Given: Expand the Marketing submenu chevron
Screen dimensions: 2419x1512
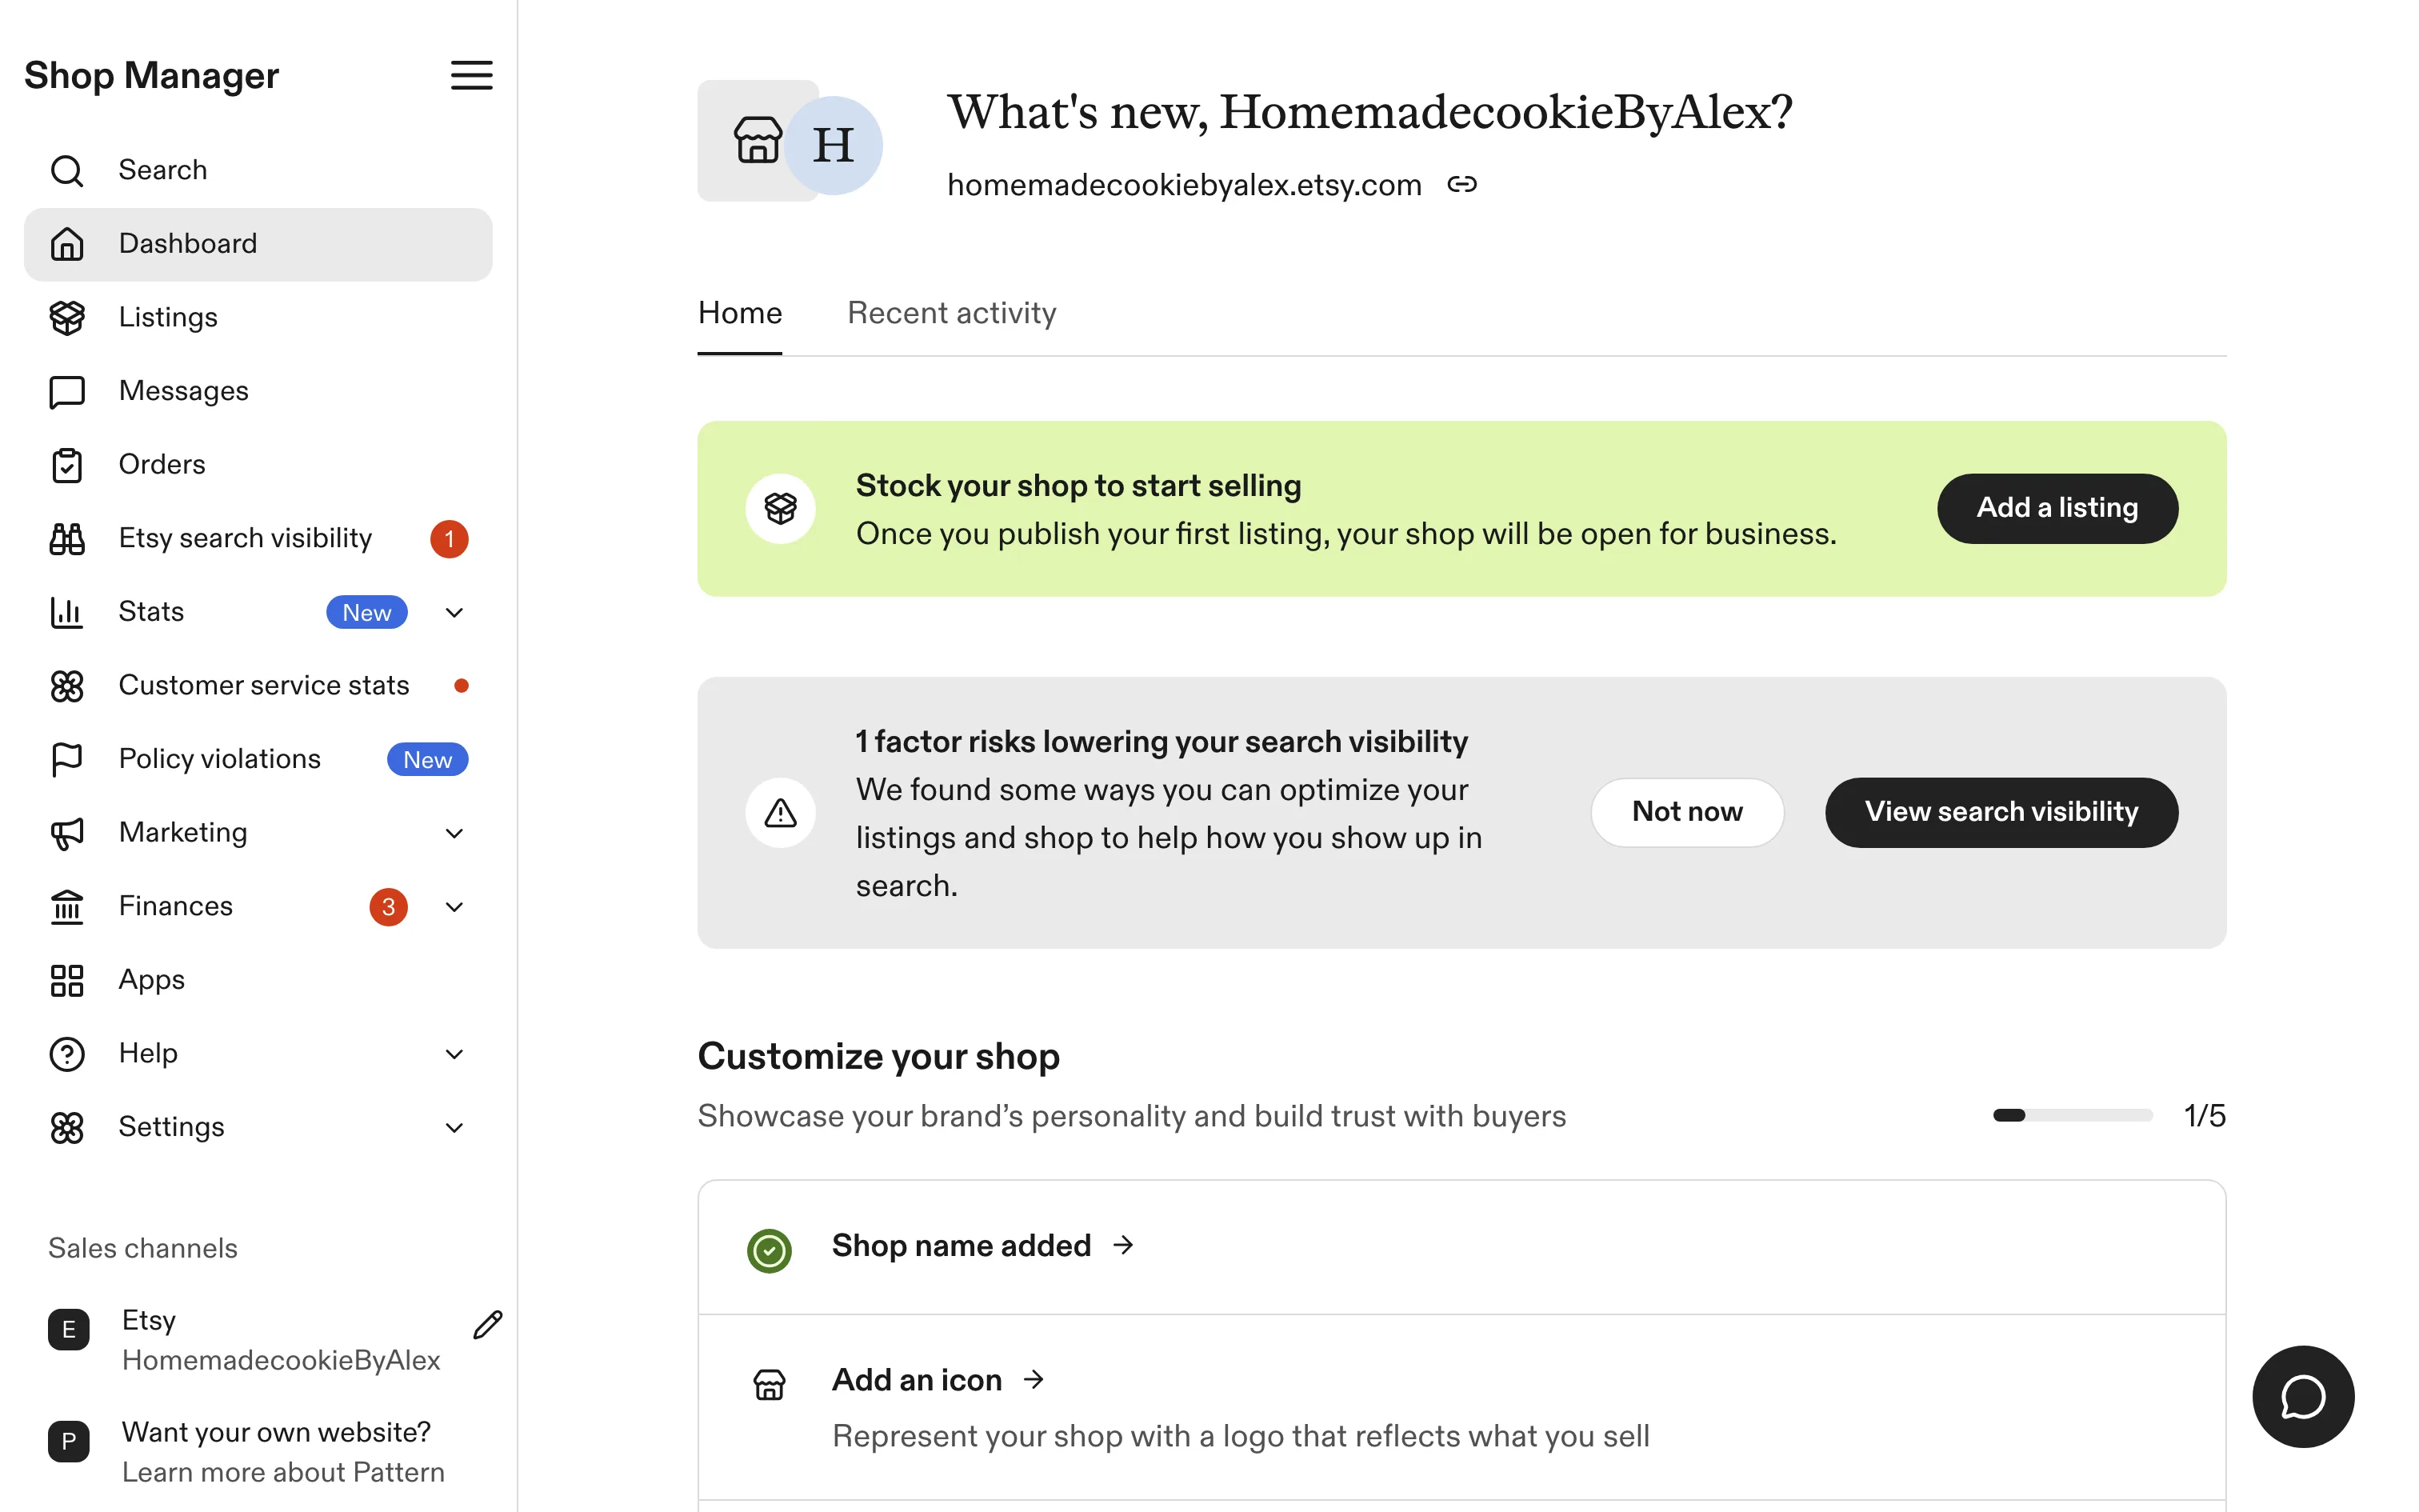Looking at the screenshot, I should pyautogui.click(x=454, y=833).
